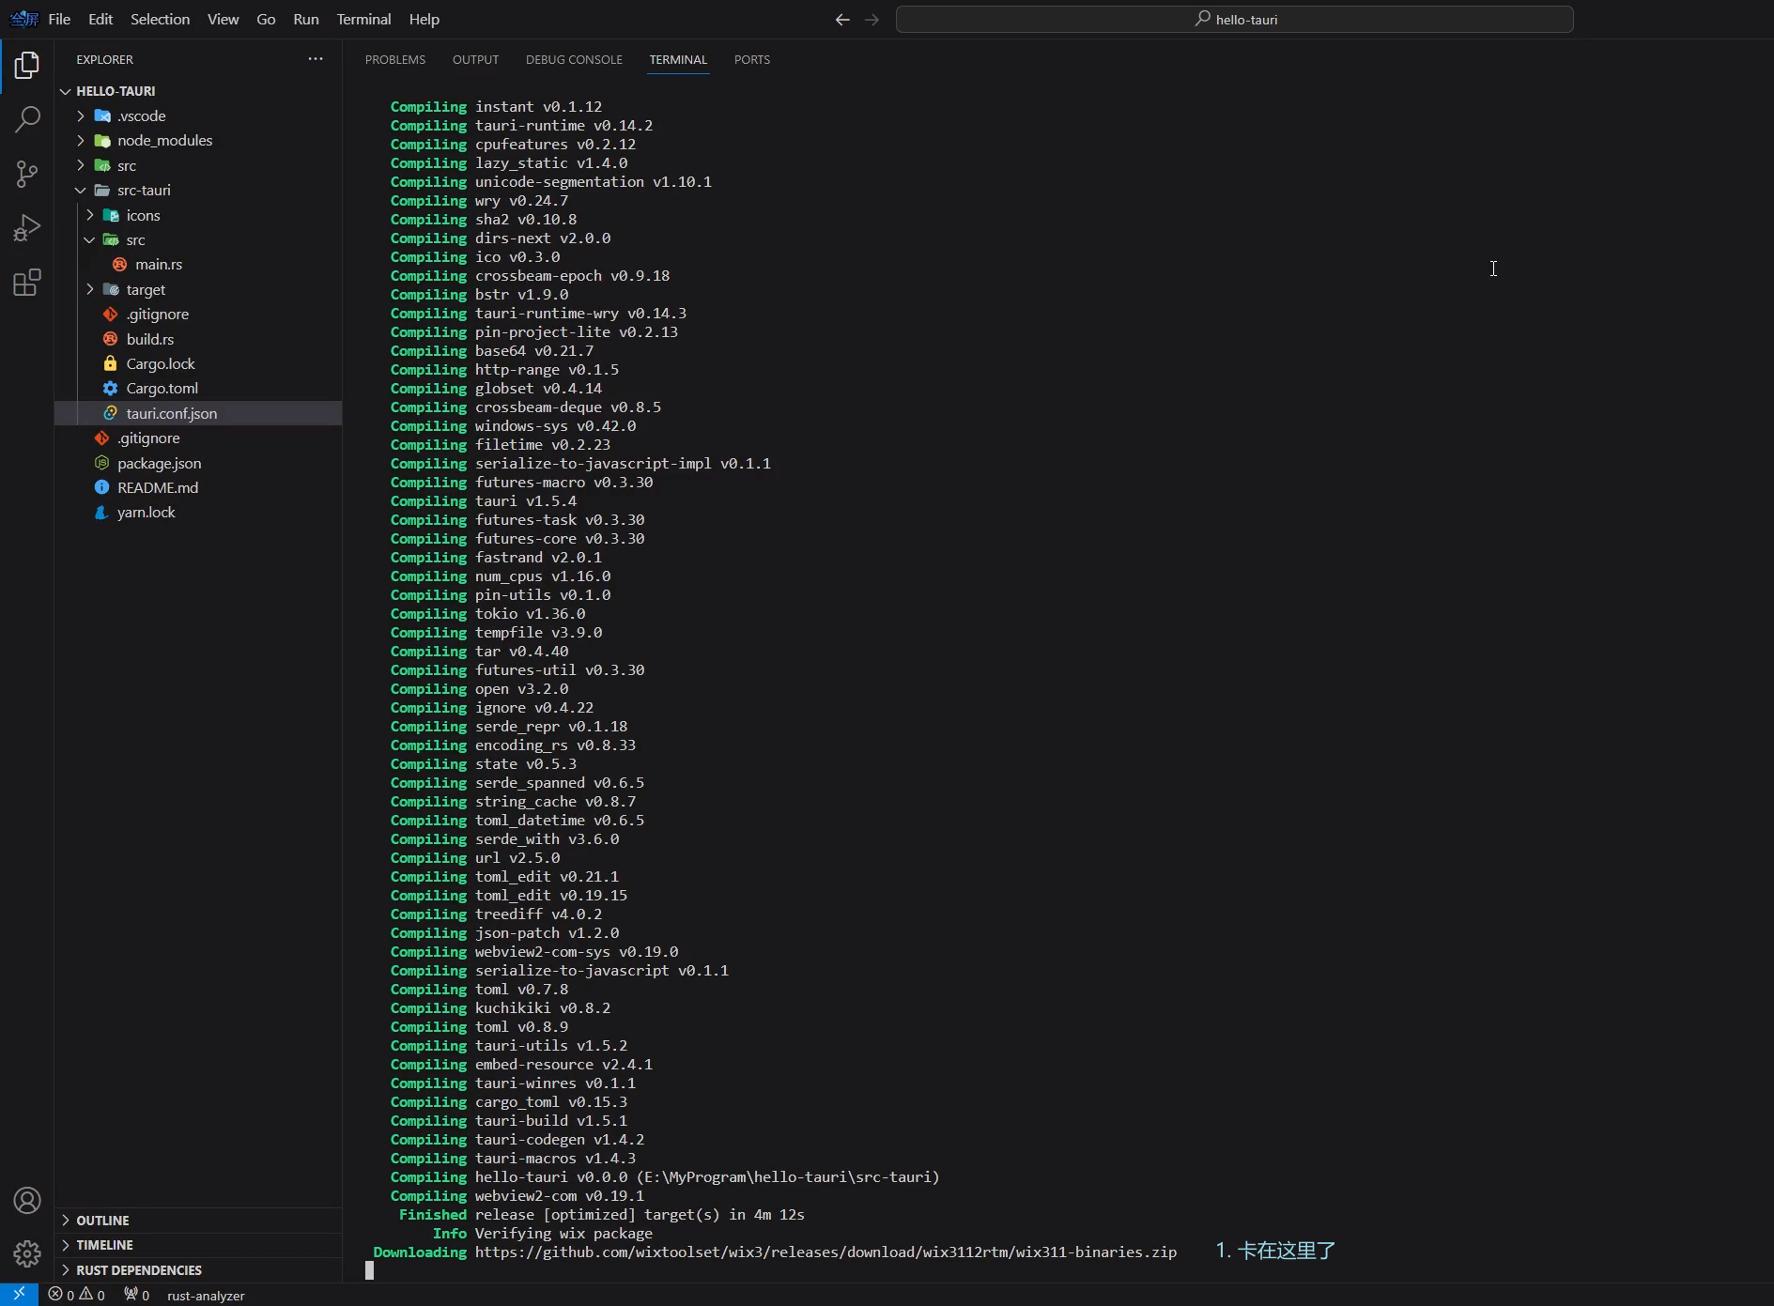
Task: Click the "Finished release [optimized]" terminal line
Action: tap(601, 1215)
